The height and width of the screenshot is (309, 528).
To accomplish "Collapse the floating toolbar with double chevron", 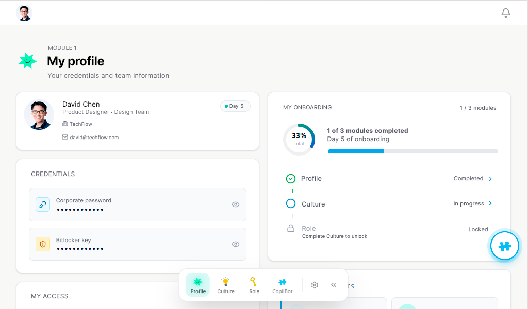I will [333, 284].
